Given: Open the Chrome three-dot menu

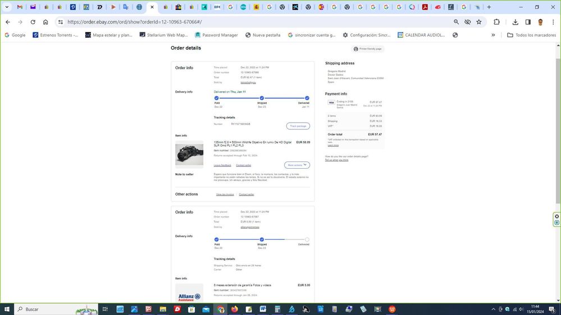Looking at the screenshot, I should click(553, 22).
